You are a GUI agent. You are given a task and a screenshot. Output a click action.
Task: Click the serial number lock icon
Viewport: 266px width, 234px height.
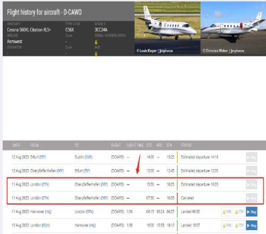(x=96, y=42)
